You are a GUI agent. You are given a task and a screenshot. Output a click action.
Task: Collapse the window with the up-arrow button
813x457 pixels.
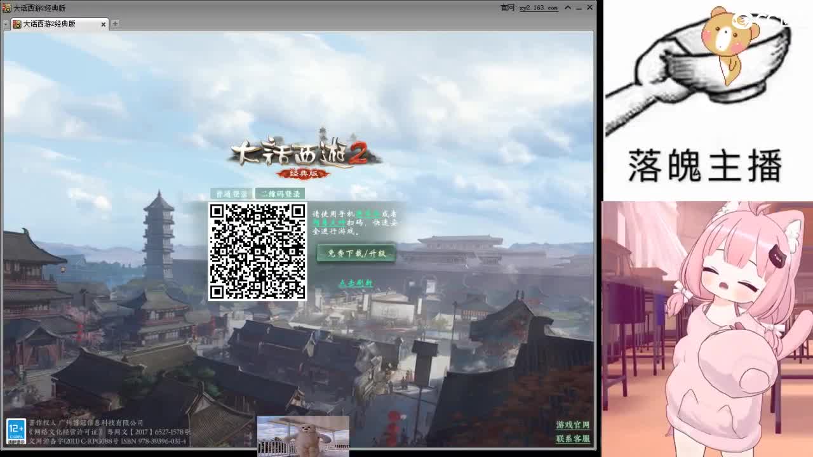pyautogui.click(x=568, y=8)
